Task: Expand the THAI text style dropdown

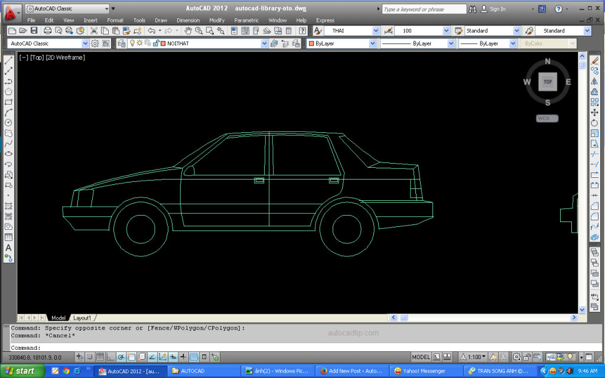Action: coord(375,31)
